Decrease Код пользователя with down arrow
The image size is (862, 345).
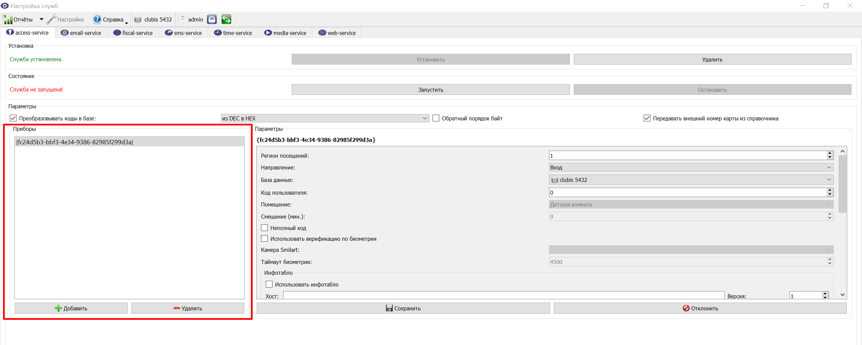point(830,195)
